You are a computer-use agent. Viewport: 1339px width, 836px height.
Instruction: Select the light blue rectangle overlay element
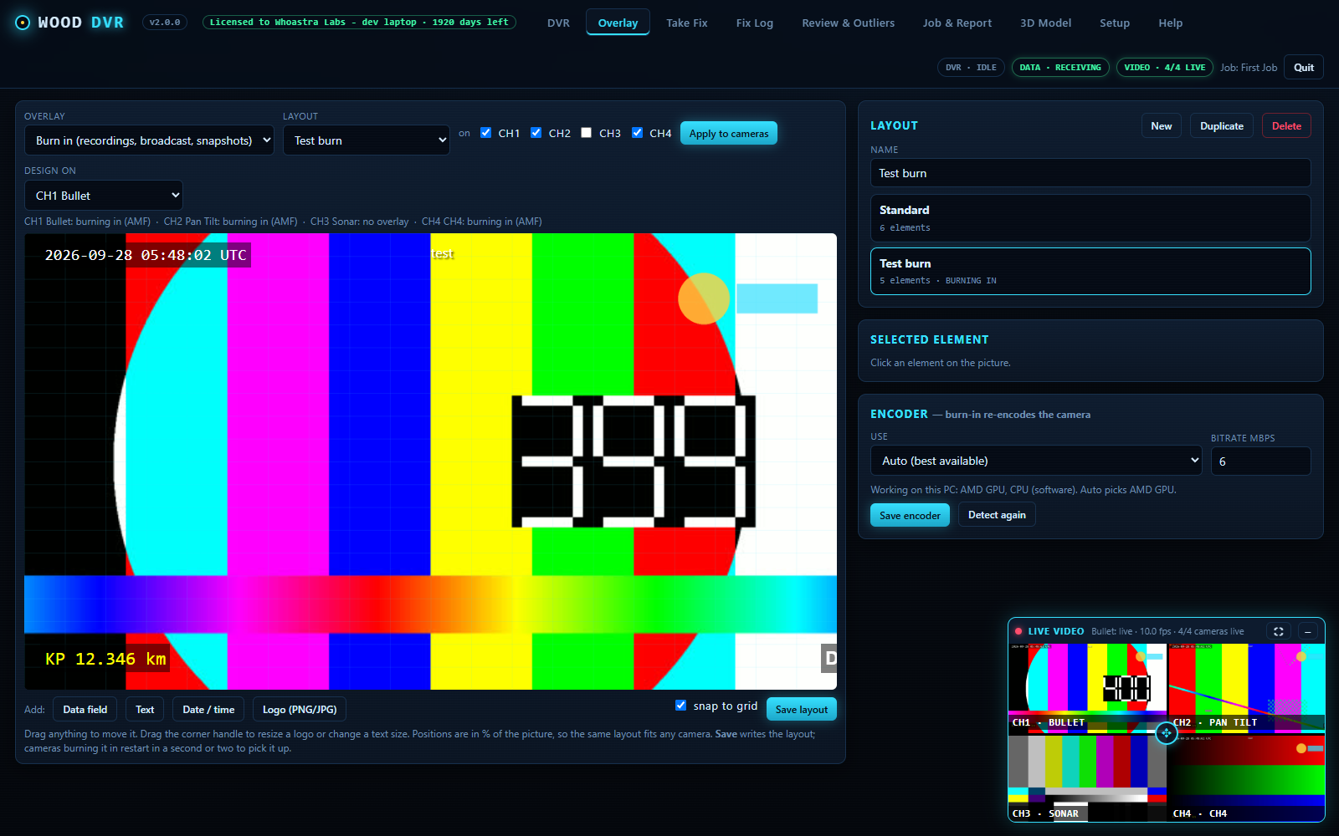coord(777,298)
